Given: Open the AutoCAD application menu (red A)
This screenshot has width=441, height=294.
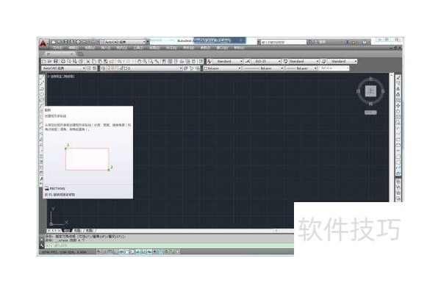Looking at the screenshot, I should (x=43, y=43).
